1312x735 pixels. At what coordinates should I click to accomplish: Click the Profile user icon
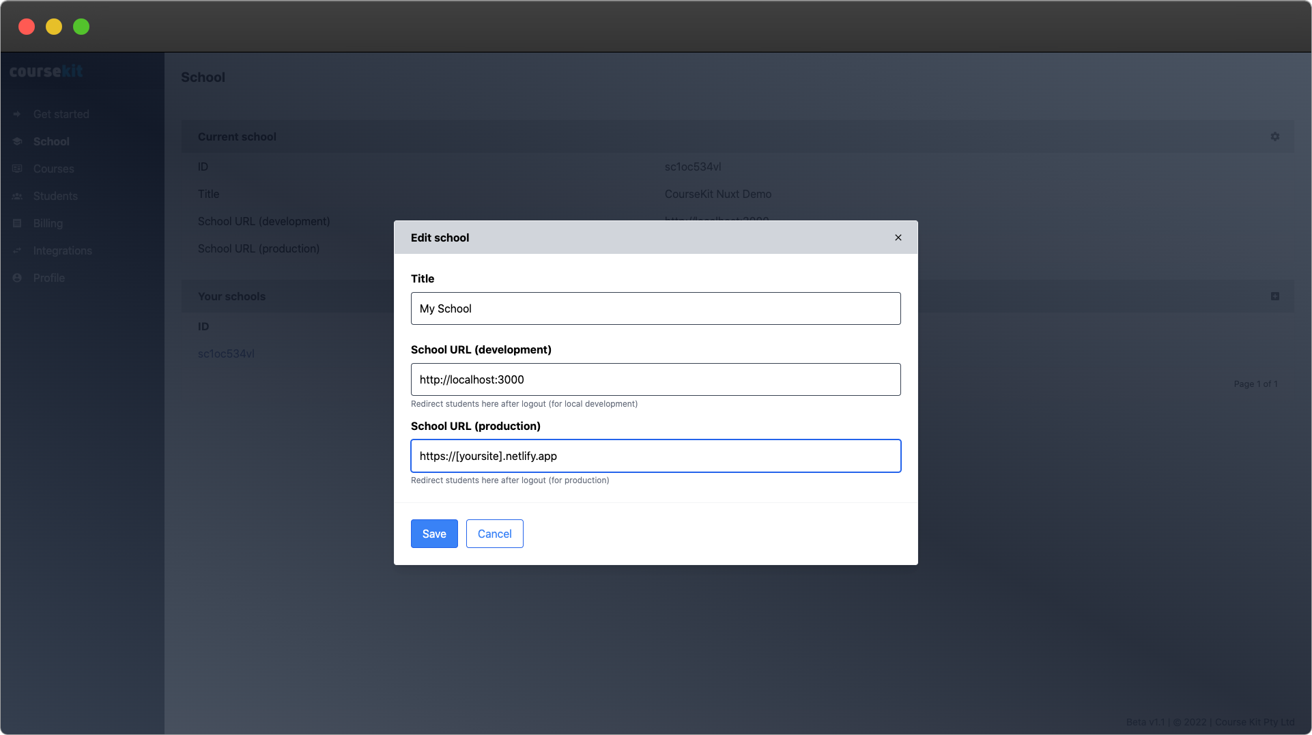17,278
